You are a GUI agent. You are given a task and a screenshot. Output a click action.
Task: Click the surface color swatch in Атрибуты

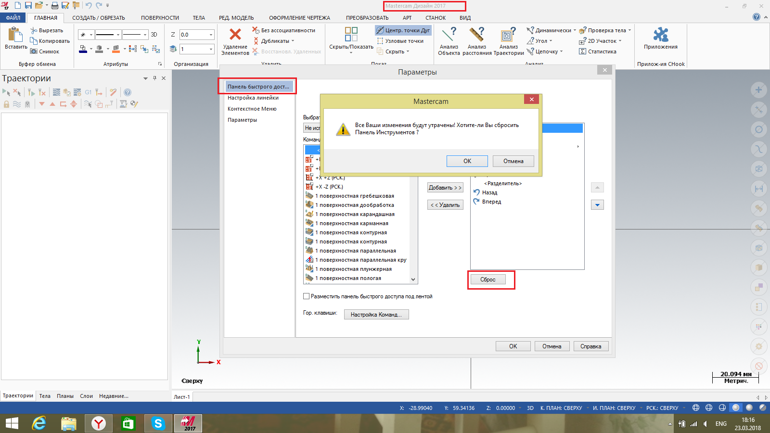[116, 49]
